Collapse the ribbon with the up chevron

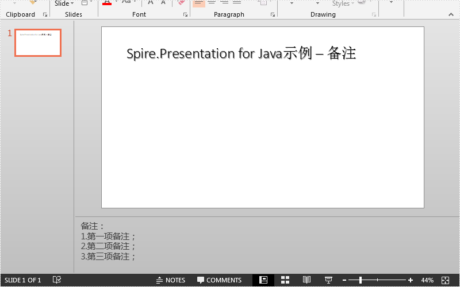coord(451,15)
